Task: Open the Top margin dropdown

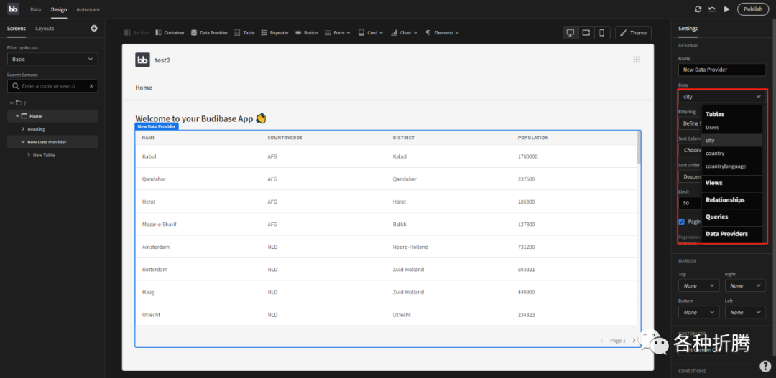Action: click(x=699, y=285)
